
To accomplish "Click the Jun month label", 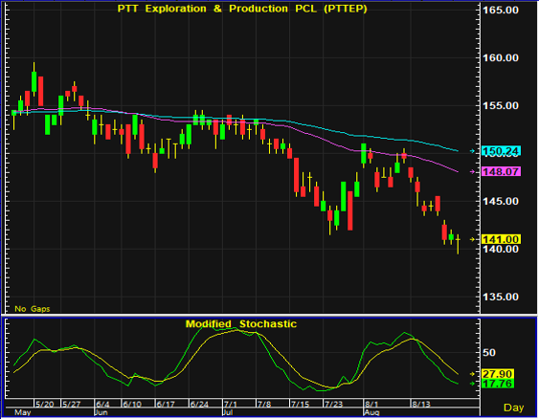I will pos(101,412).
